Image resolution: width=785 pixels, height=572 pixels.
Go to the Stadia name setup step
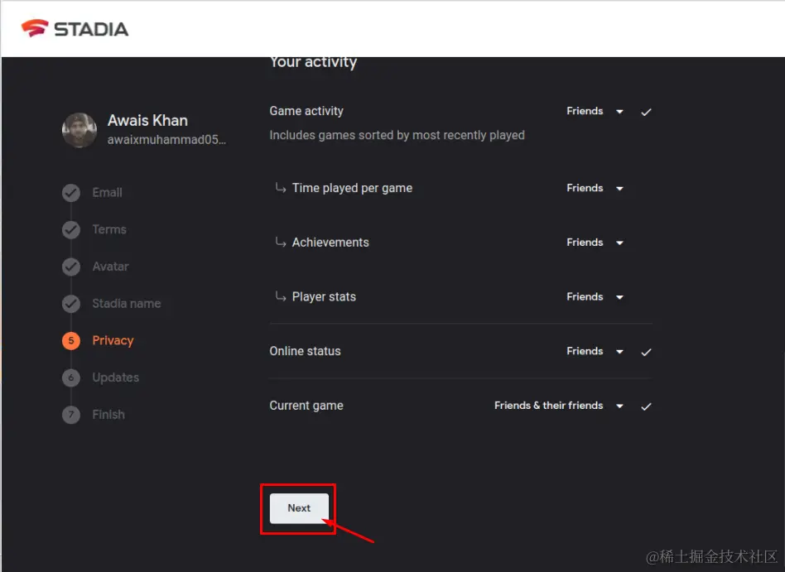[x=127, y=304]
